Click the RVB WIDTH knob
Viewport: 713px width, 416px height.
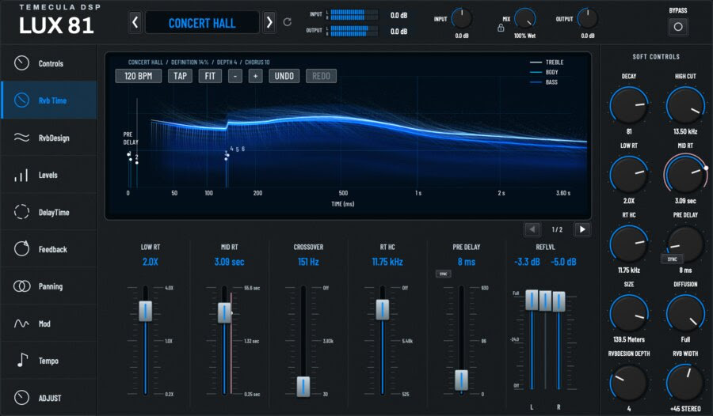(x=685, y=383)
